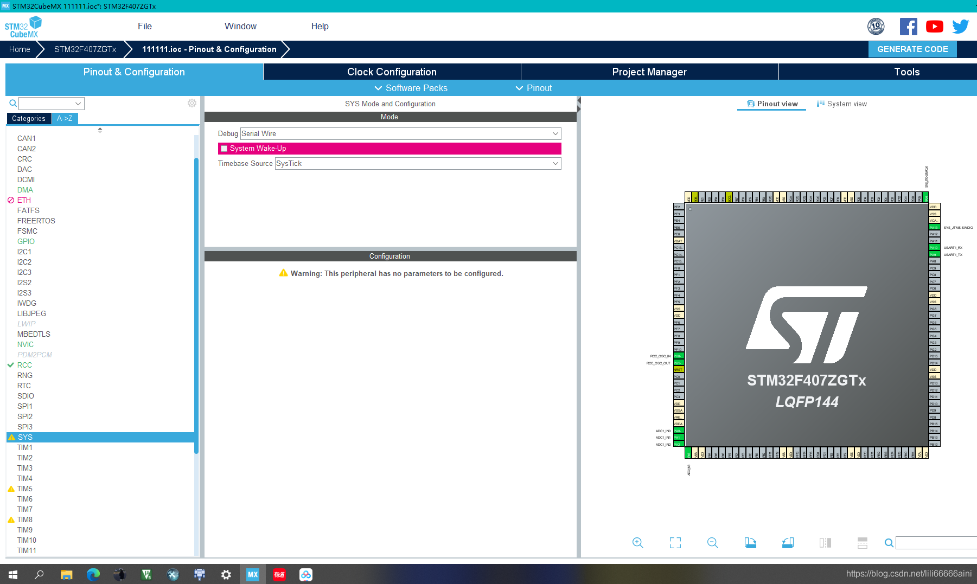Select Pinout view
Image resolution: width=977 pixels, height=584 pixels.
[772, 104]
